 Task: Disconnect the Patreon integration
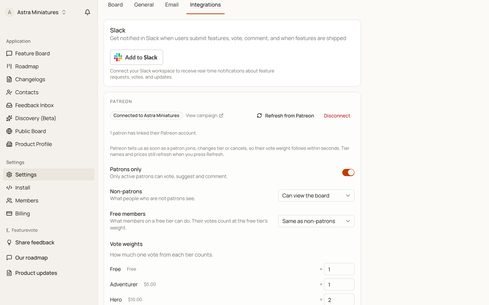[337, 116]
